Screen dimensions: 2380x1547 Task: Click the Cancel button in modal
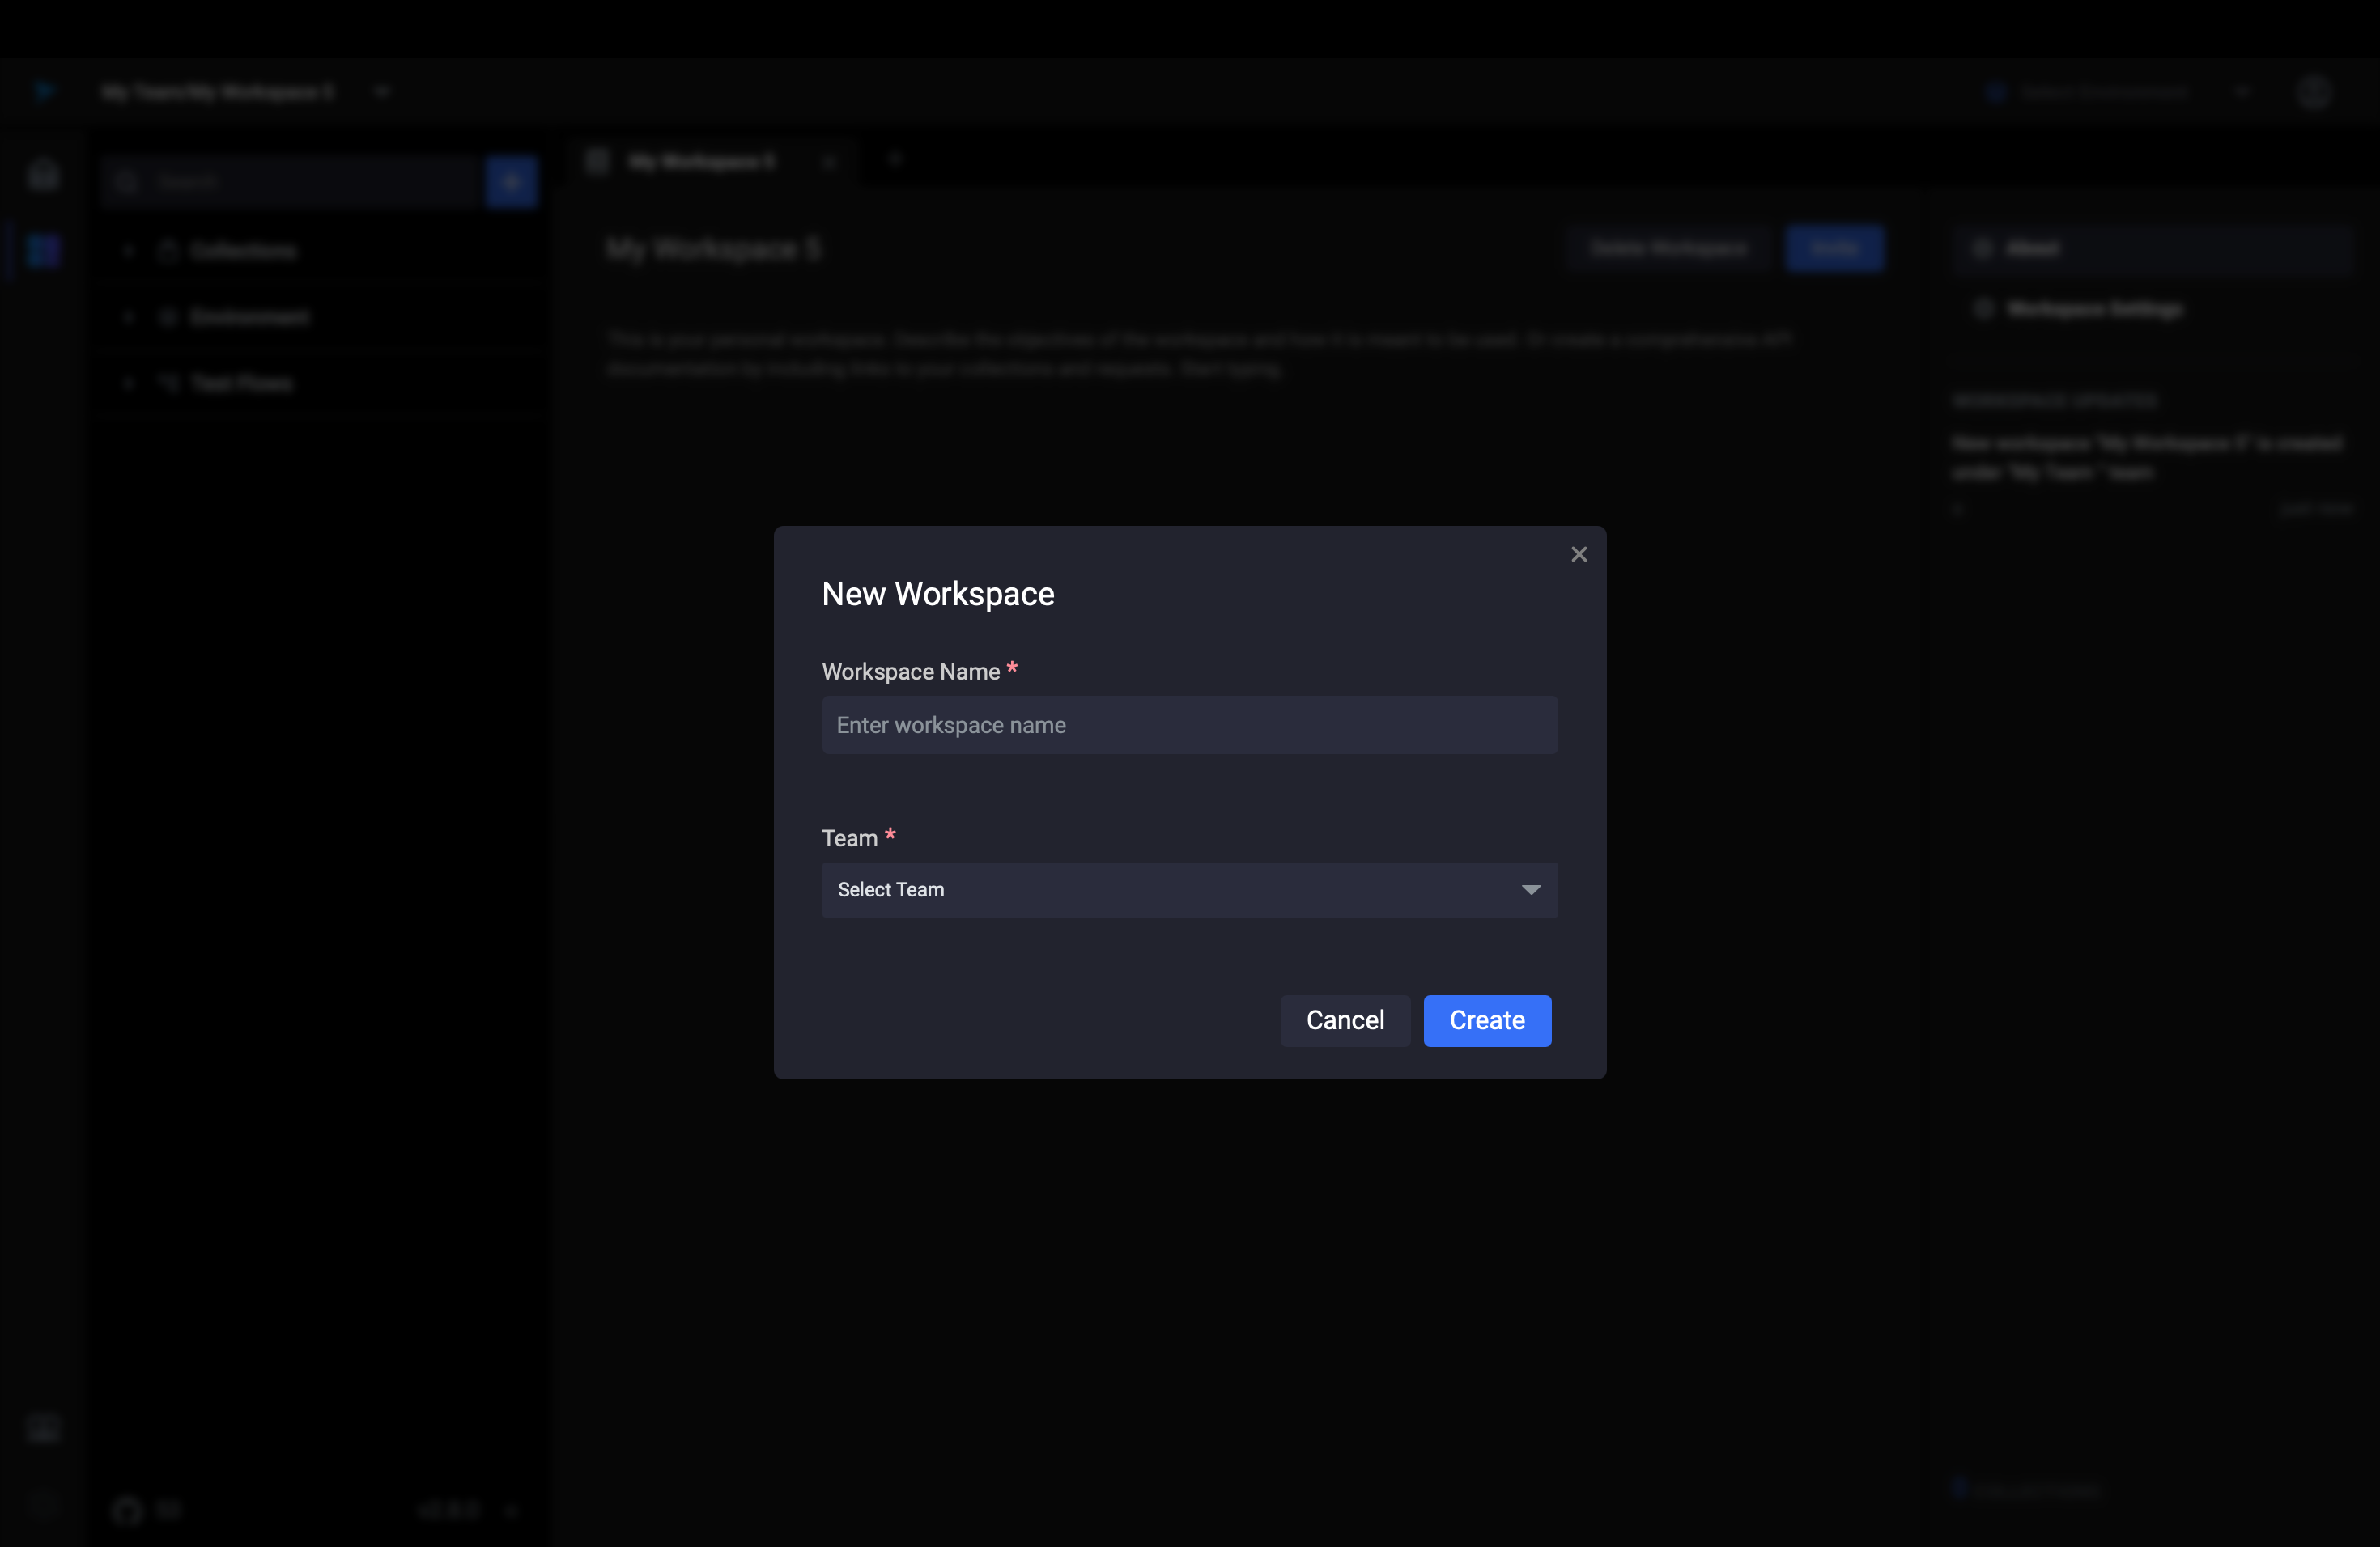1345,1019
